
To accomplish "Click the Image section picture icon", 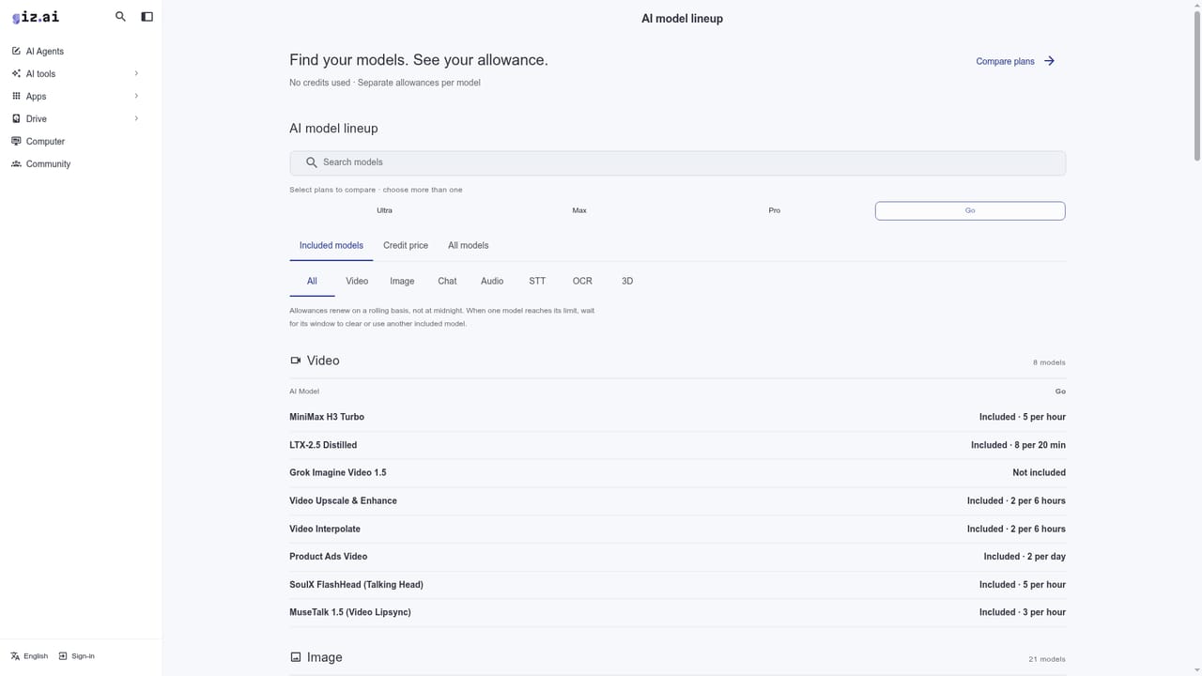I will [296, 657].
